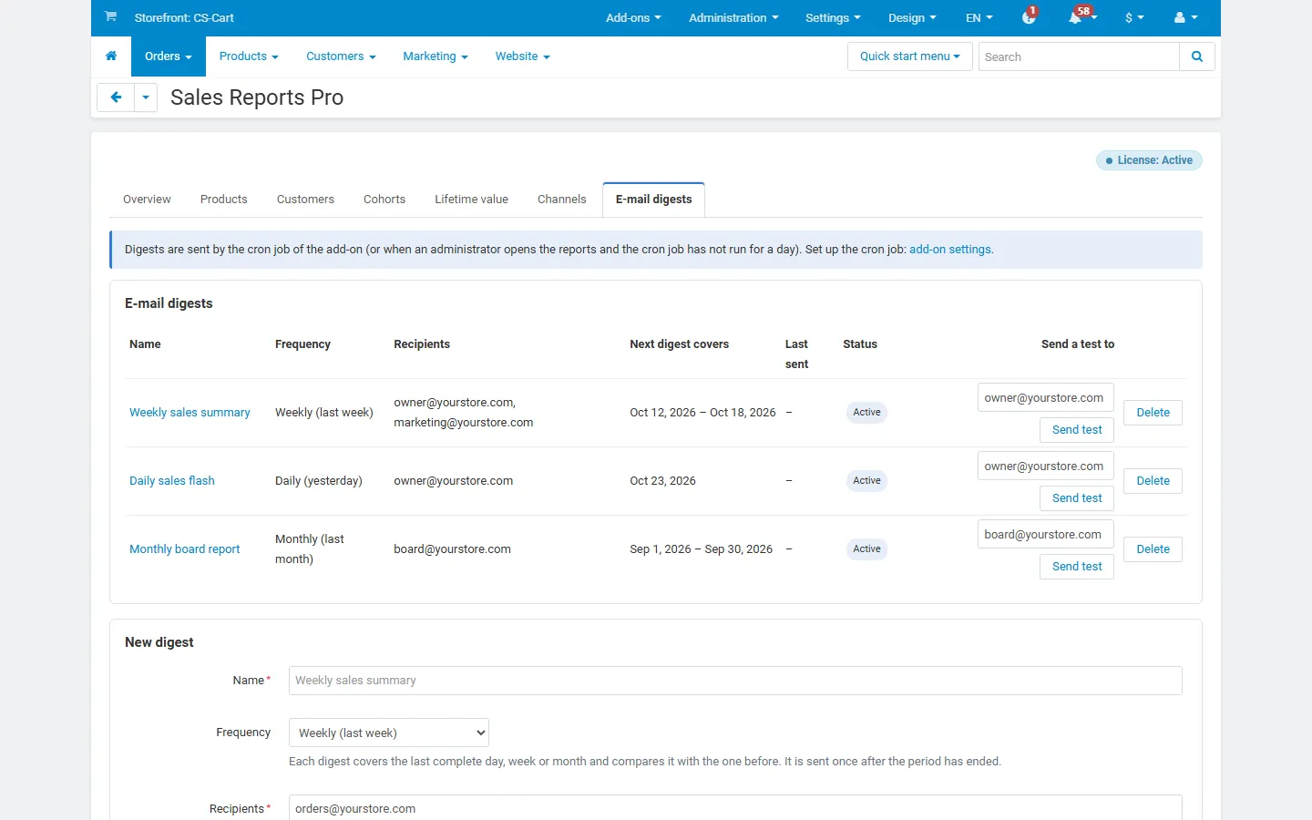
Task: Edit the board@yourstore.com test email field
Action: (x=1046, y=535)
